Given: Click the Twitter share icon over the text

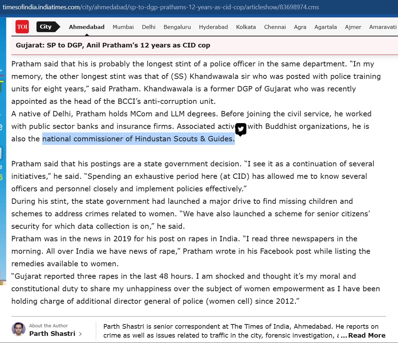Looking at the screenshot, I should 241,129.
